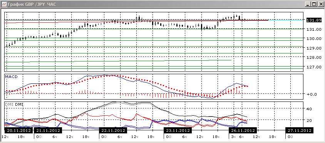Click the MACD +0.0 axis value
Image resolution: width=325 pixels, height=143 pixels.
(312, 94)
